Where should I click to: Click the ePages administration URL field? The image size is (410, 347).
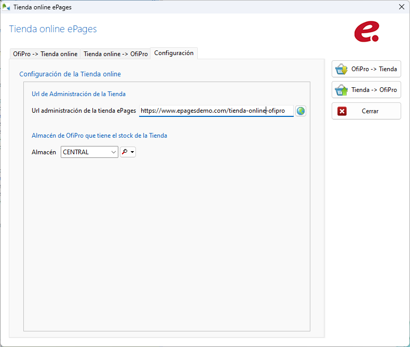(x=216, y=111)
